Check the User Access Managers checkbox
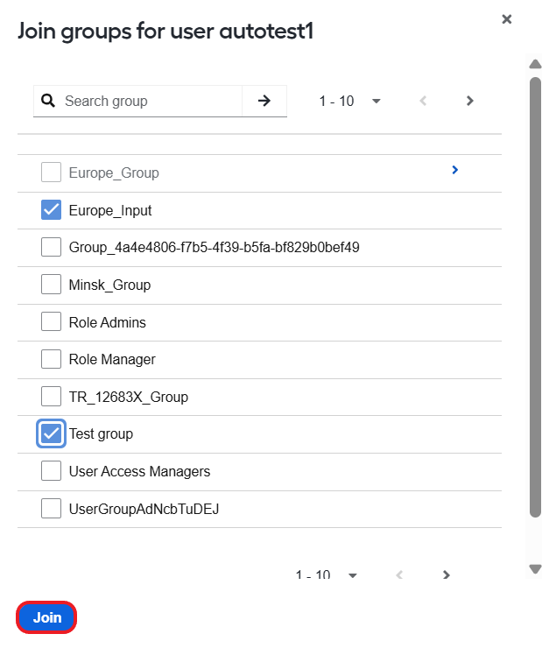The image size is (542, 648). (x=52, y=471)
